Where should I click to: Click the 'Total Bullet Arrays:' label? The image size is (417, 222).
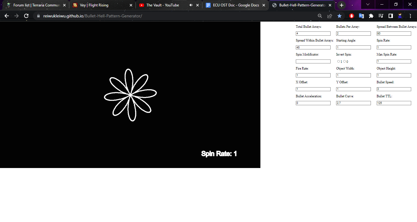click(x=309, y=27)
